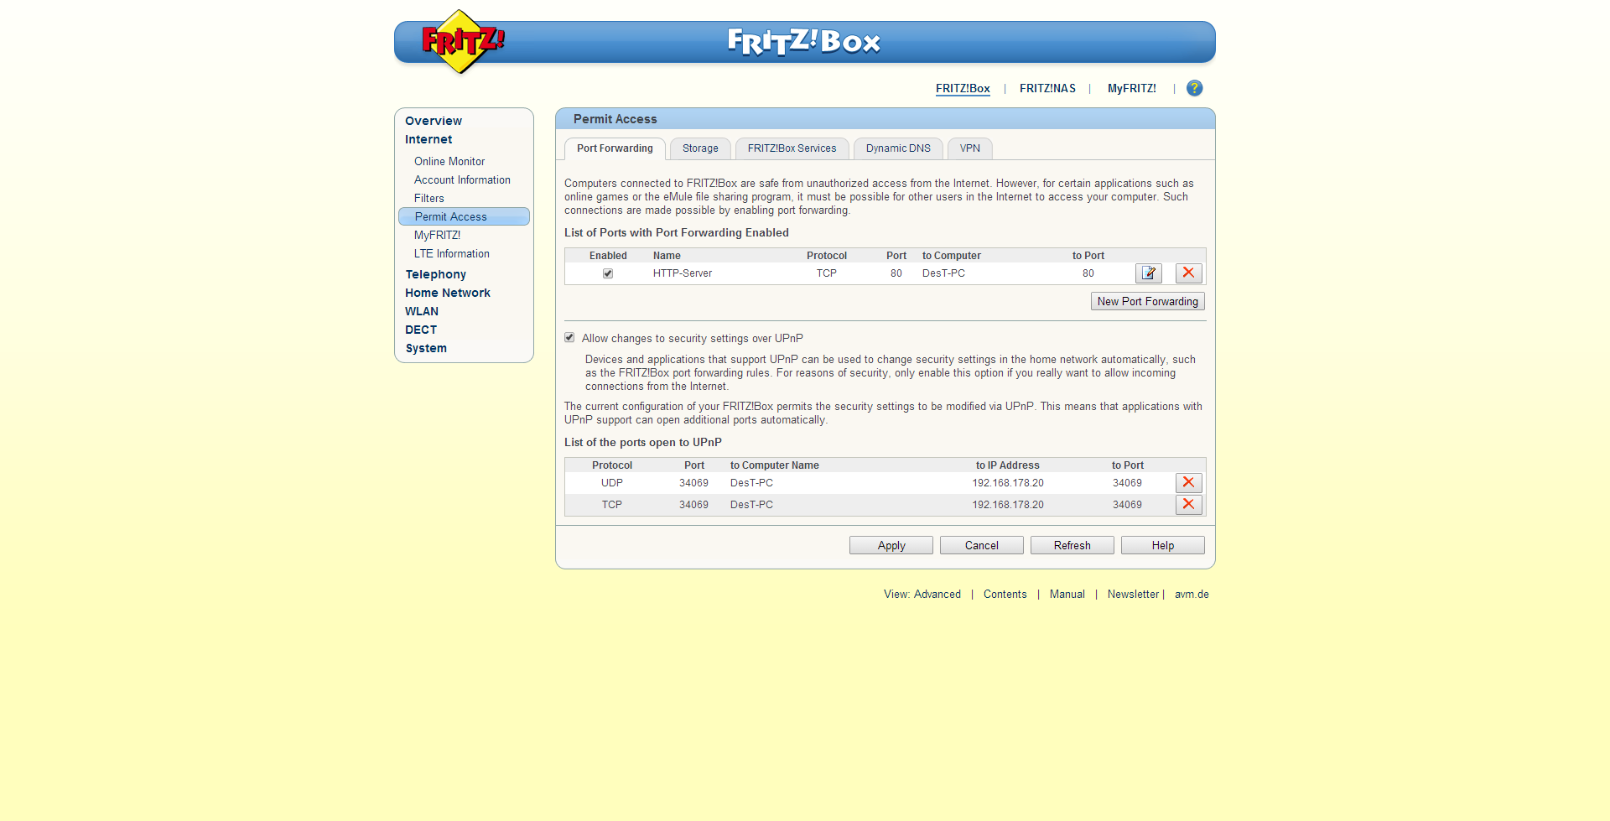1610x821 pixels.
Task: Click DesT-PC in the port forwarding row
Action: click(943, 273)
